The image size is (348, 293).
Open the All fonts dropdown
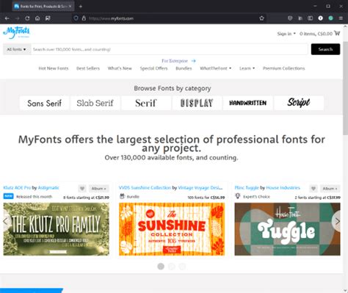coord(16,49)
